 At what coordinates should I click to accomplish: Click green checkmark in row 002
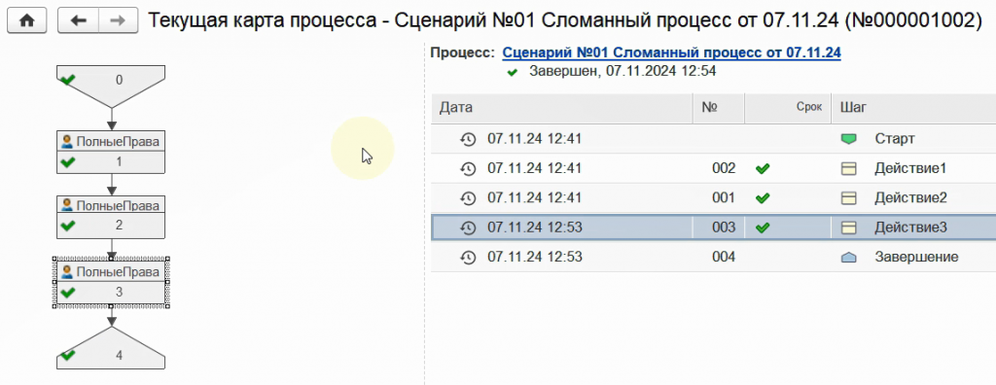(x=763, y=168)
